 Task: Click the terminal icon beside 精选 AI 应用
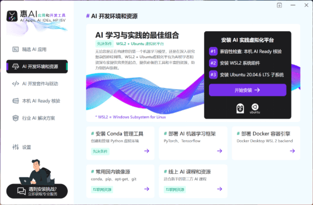(x=16, y=49)
